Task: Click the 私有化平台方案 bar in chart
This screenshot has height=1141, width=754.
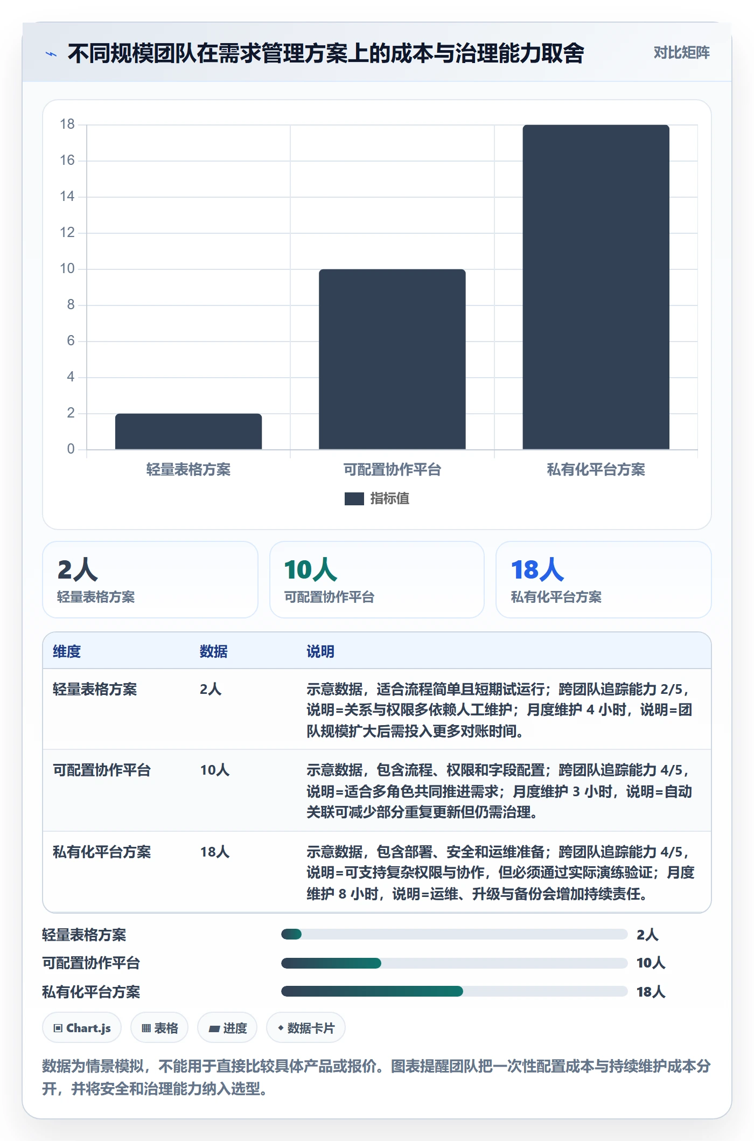Action: click(596, 287)
